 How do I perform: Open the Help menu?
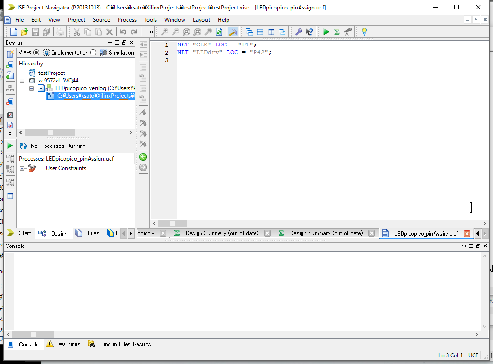223,20
